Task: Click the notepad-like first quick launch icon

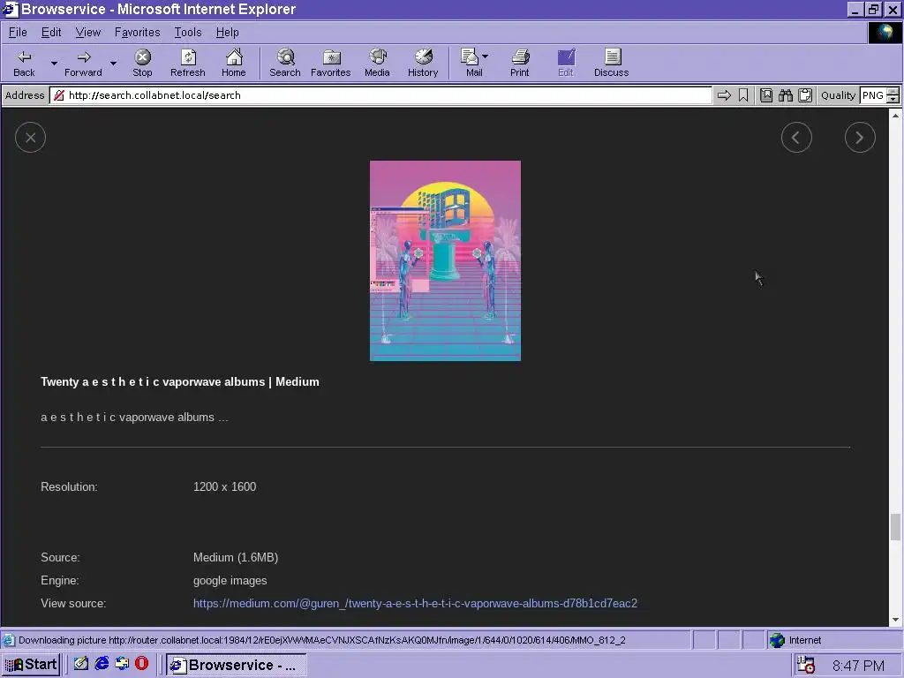Action: pyautogui.click(x=81, y=664)
